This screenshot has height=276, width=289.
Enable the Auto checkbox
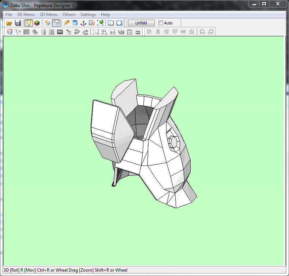161,23
